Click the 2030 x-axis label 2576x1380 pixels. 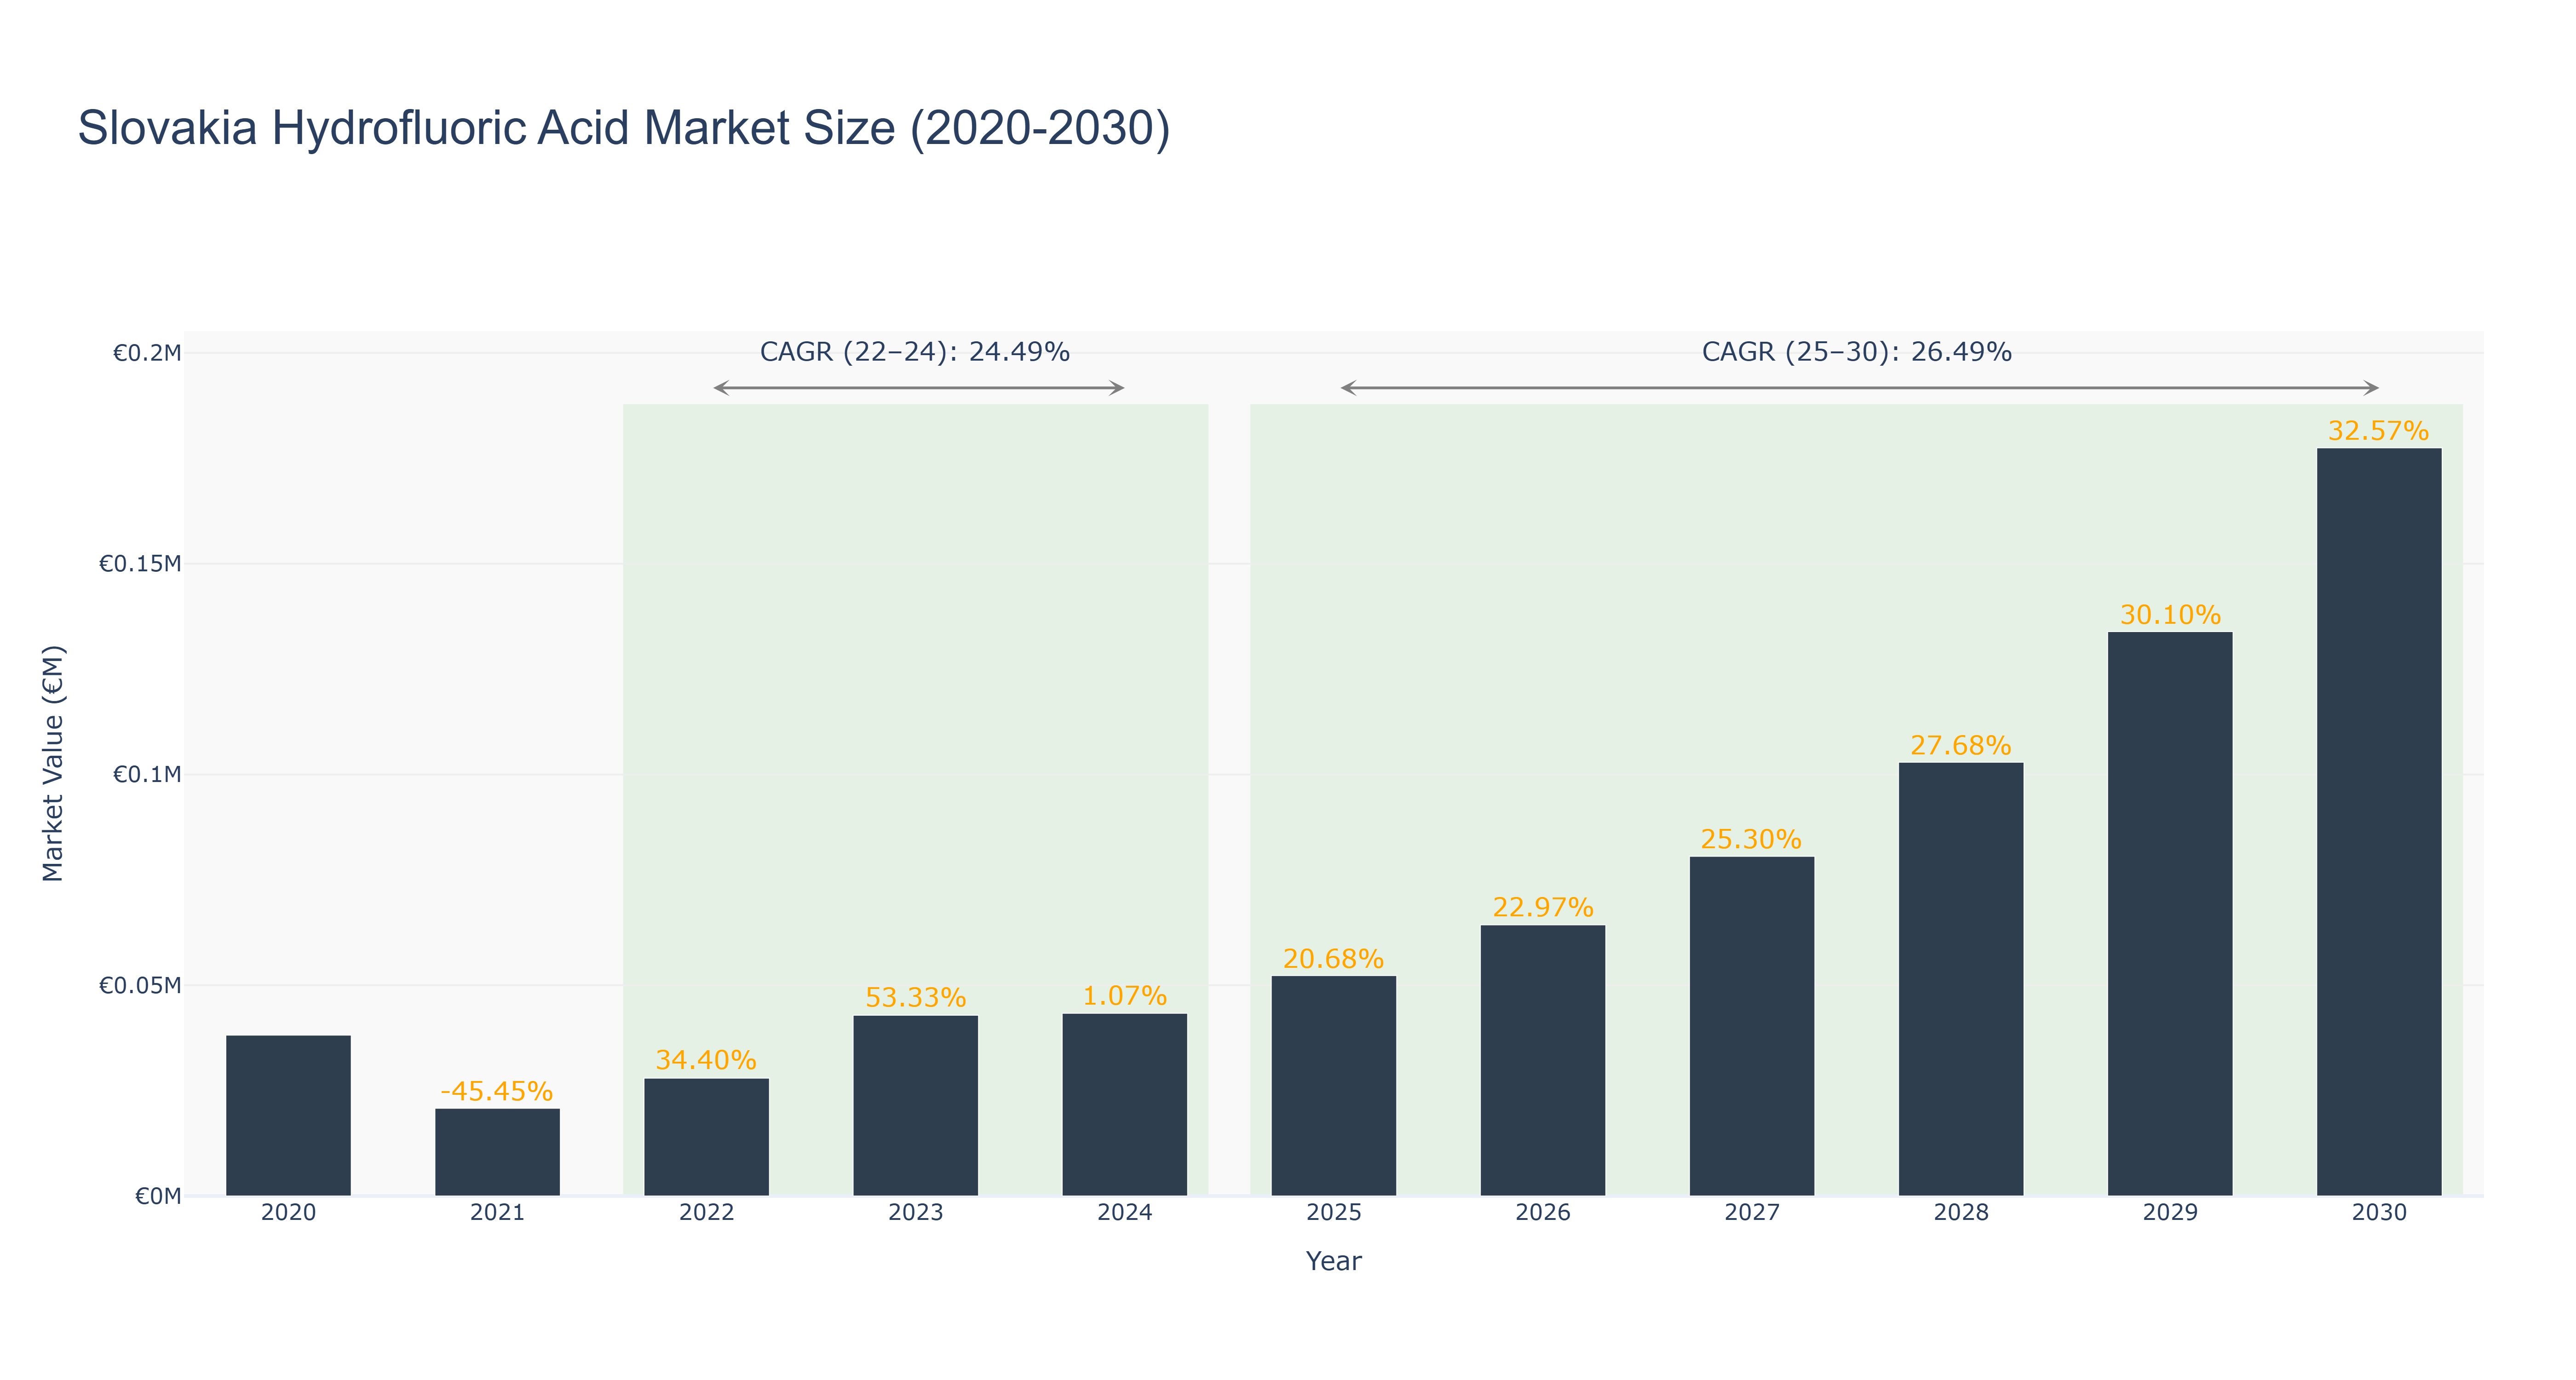click(x=2378, y=1213)
